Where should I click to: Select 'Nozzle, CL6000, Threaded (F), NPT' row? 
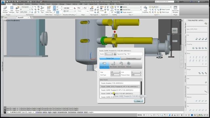[x=120, y=90]
